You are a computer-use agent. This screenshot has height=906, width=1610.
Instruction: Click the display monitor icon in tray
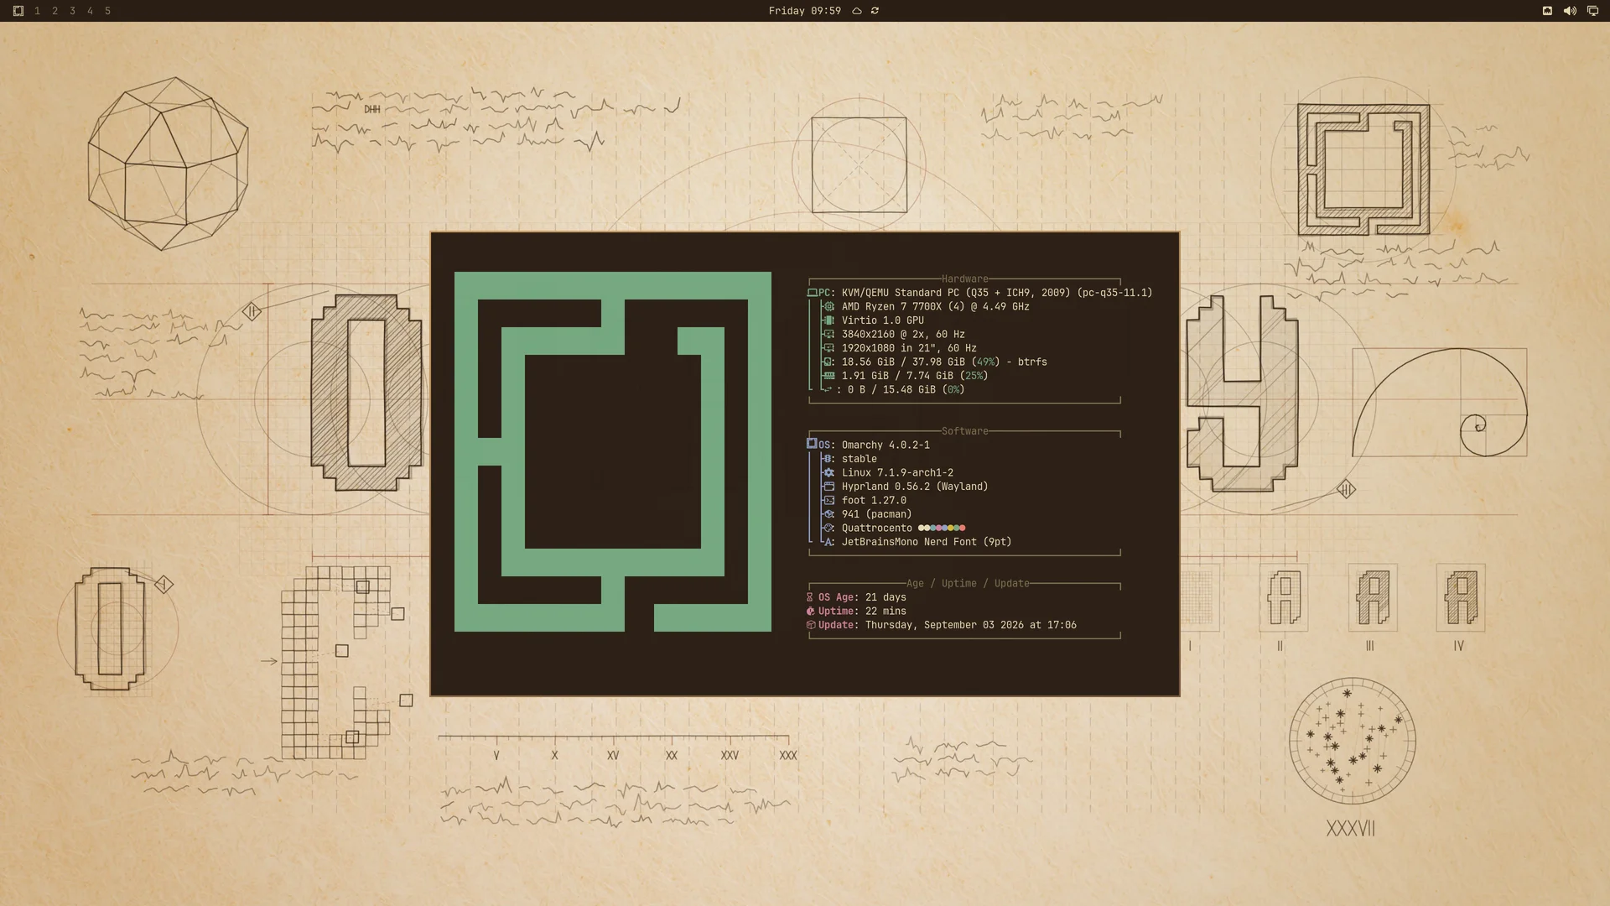point(1592,11)
